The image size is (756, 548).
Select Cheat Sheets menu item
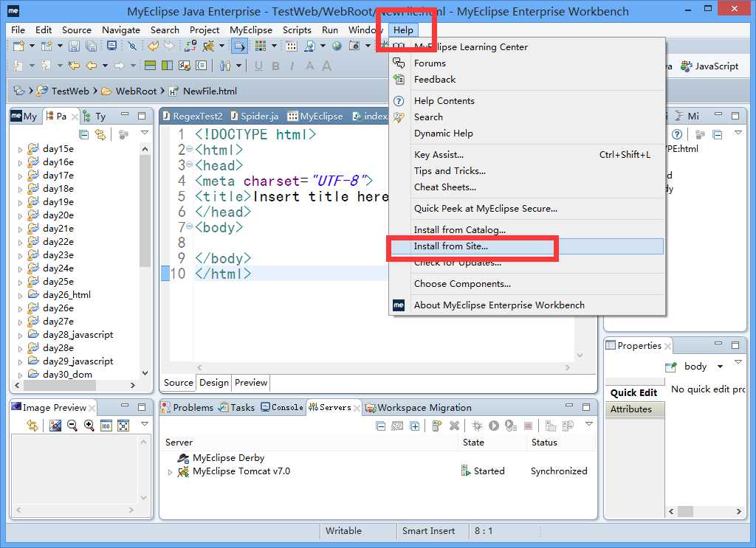526,187
